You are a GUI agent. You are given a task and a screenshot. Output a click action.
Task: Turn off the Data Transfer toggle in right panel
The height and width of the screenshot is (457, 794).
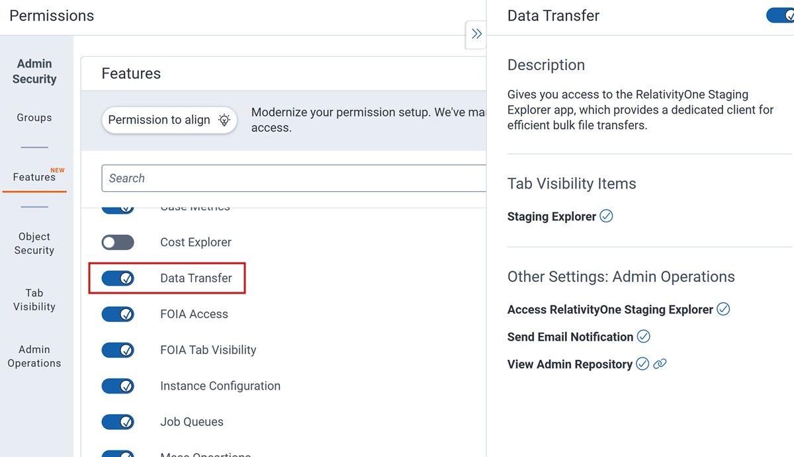pyautogui.click(x=782, y=15)
